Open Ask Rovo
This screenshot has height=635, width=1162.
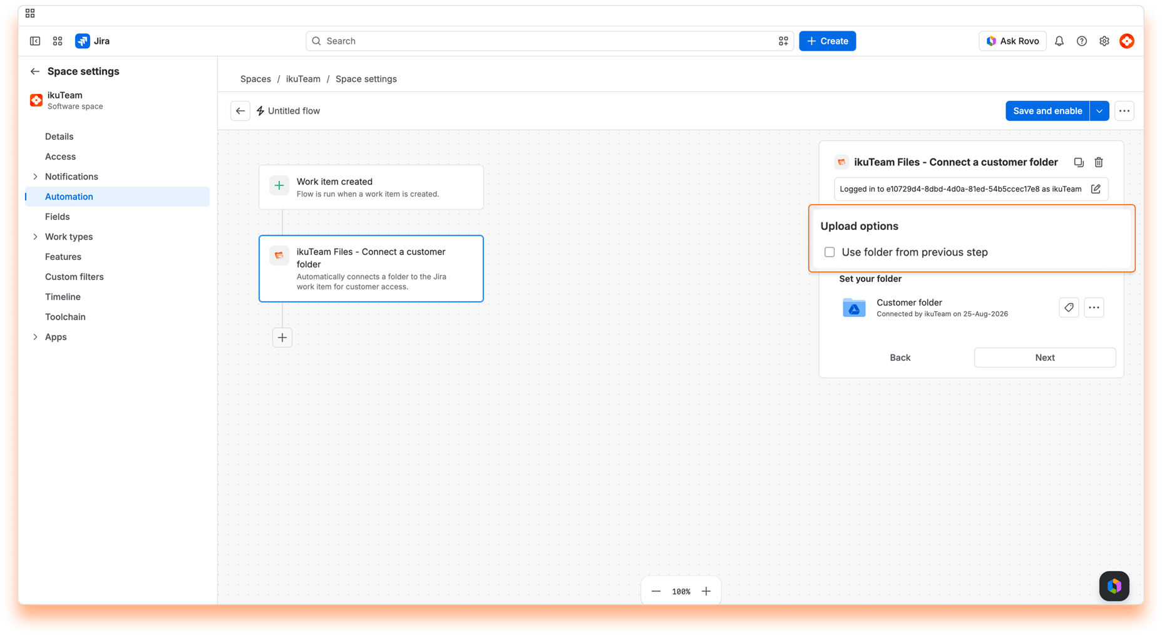tap(1012, 41)
